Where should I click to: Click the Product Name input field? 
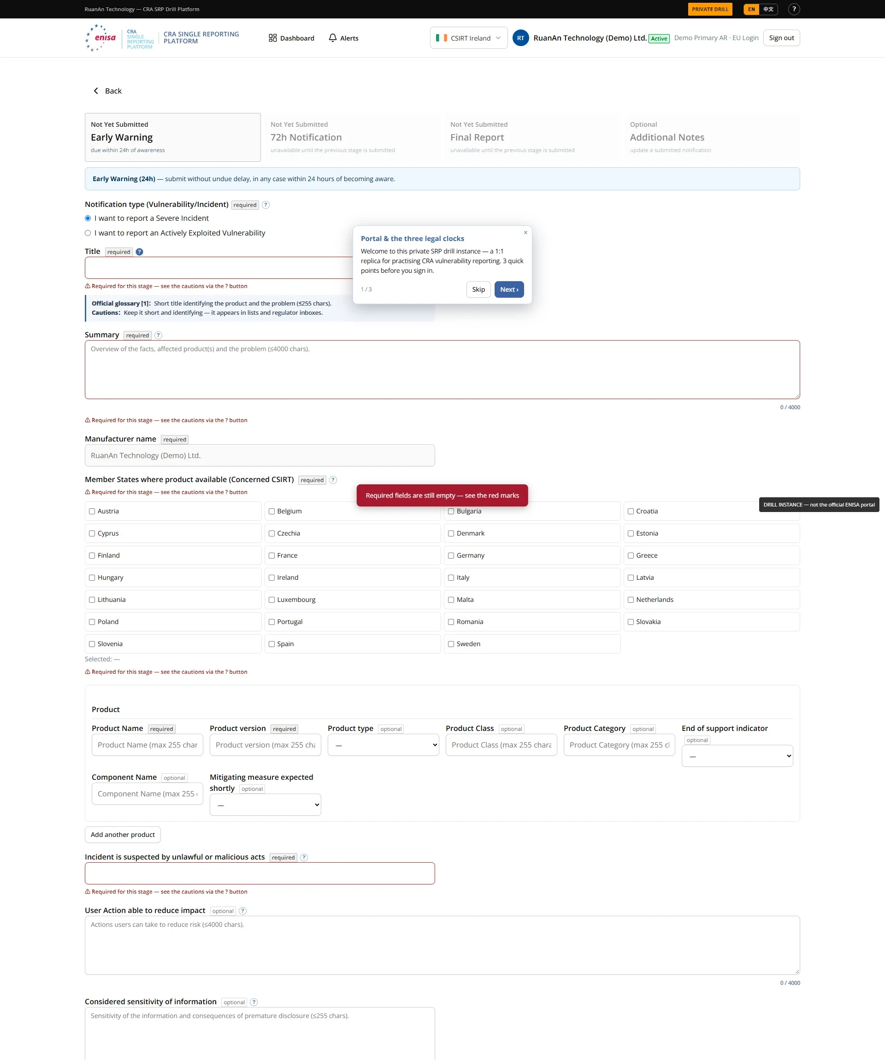[147, 745]
